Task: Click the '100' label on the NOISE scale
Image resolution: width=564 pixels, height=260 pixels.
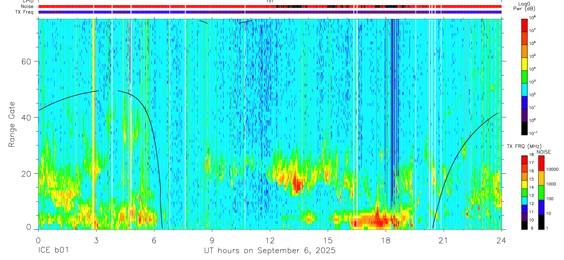Action: pos(550,199)
